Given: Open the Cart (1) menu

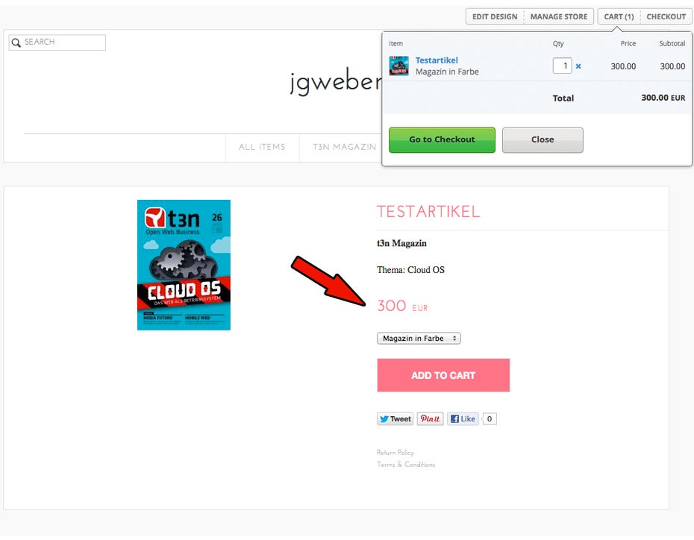Looking at the screenshot, I should coord(619,17).
